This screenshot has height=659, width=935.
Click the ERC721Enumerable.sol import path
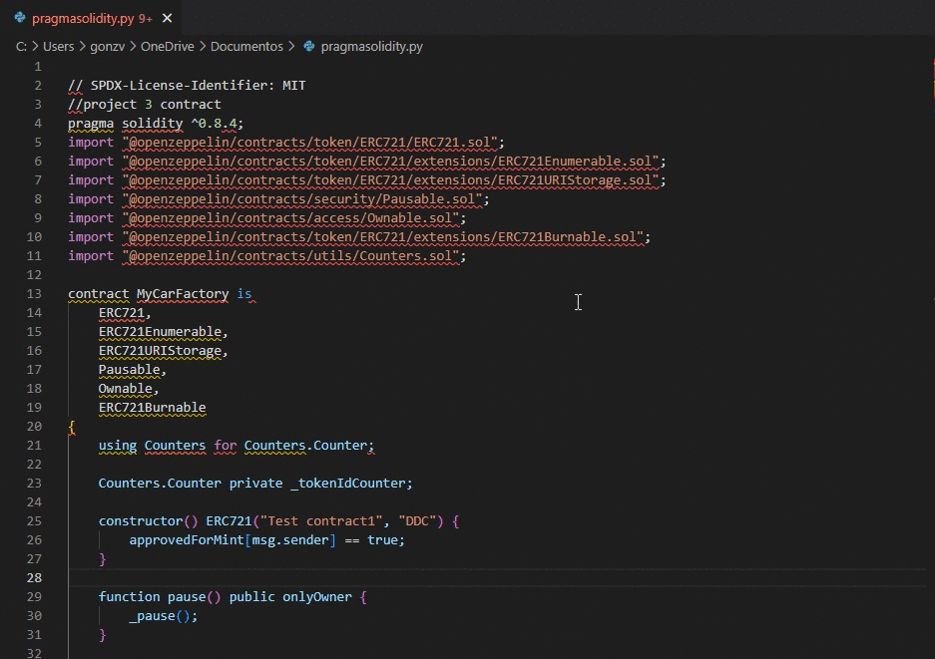(390, 162)
